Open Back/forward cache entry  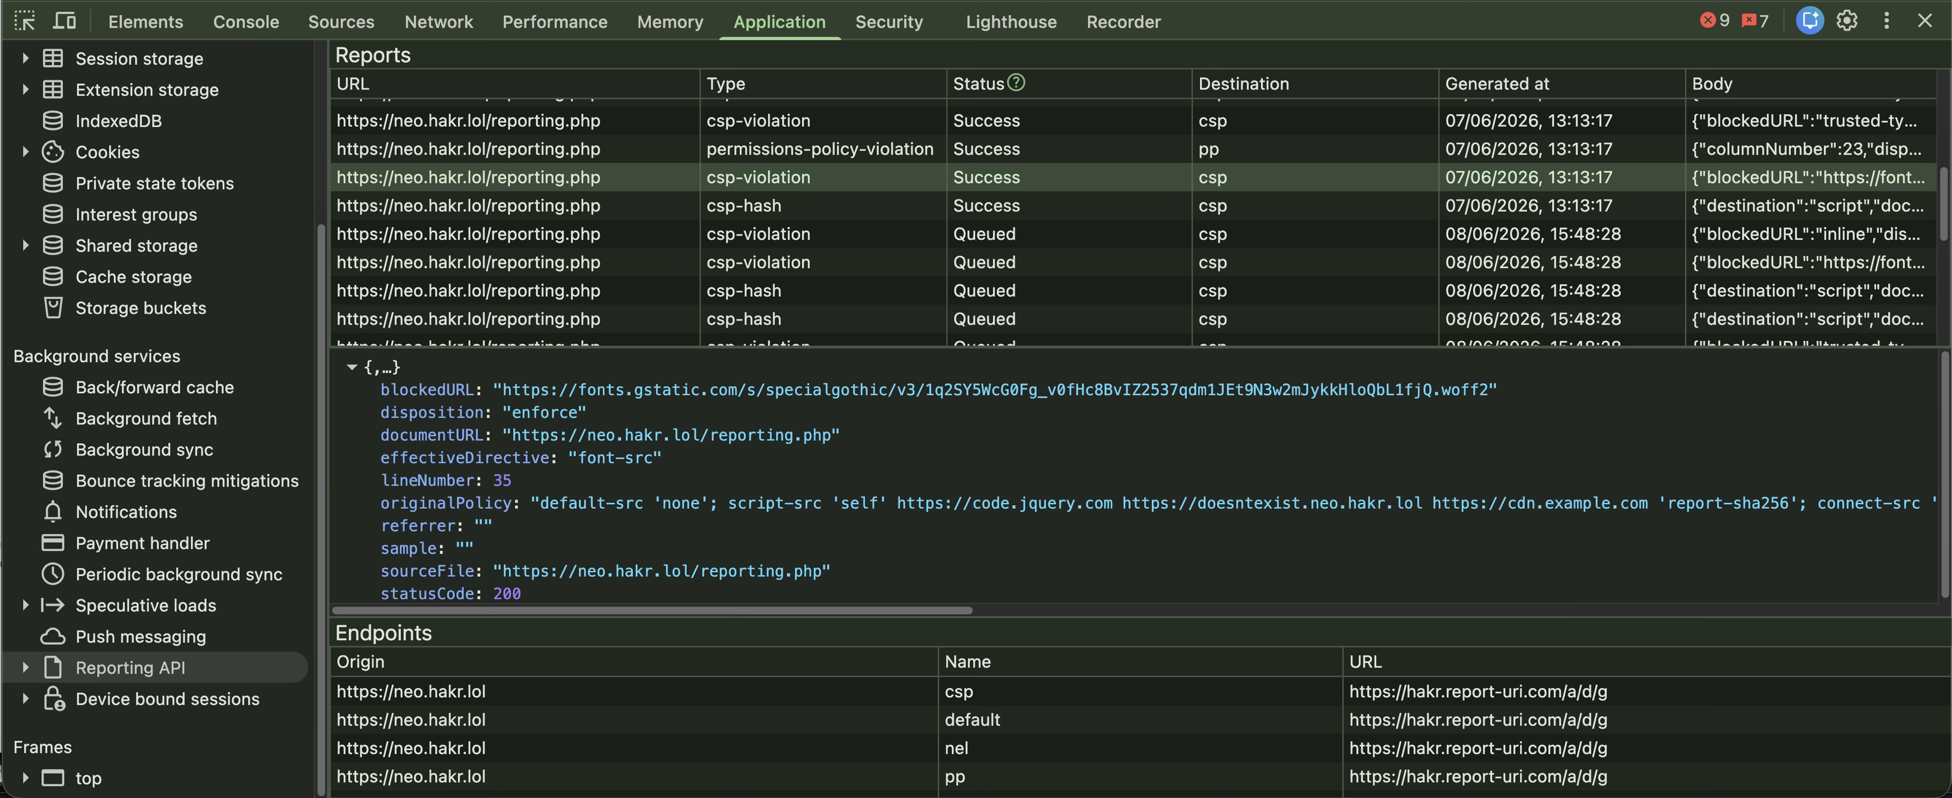click(x=154, y=388)
